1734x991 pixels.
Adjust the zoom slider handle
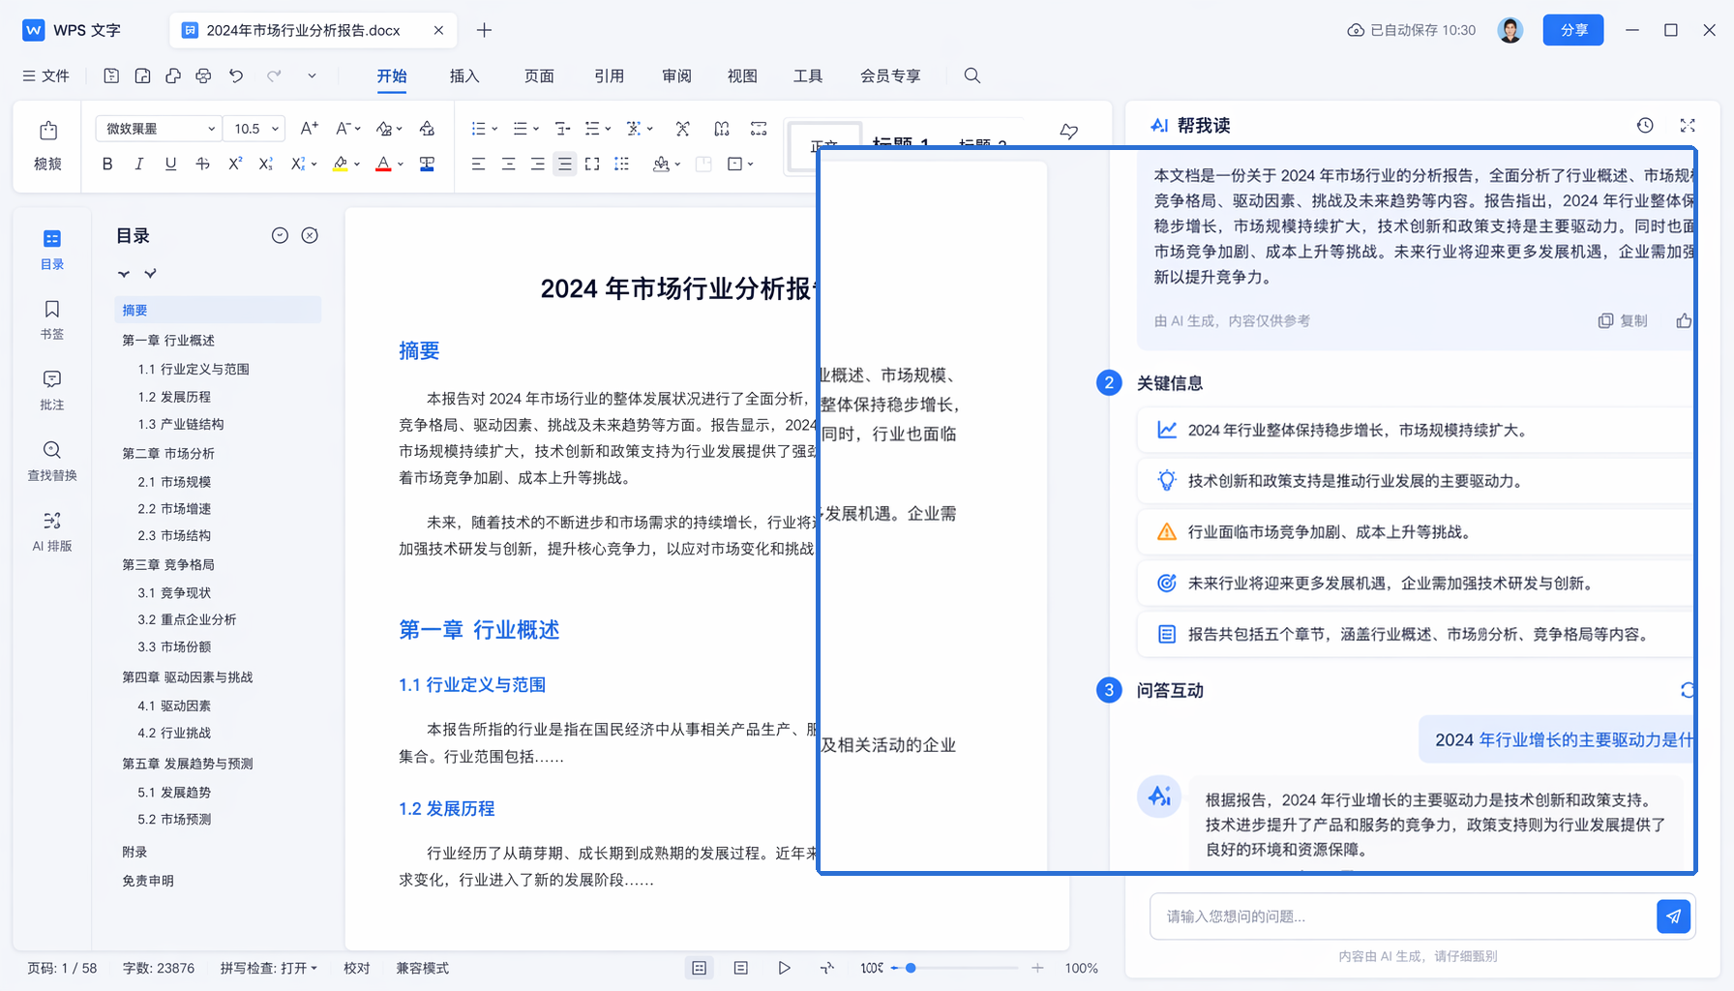(911, 968)
